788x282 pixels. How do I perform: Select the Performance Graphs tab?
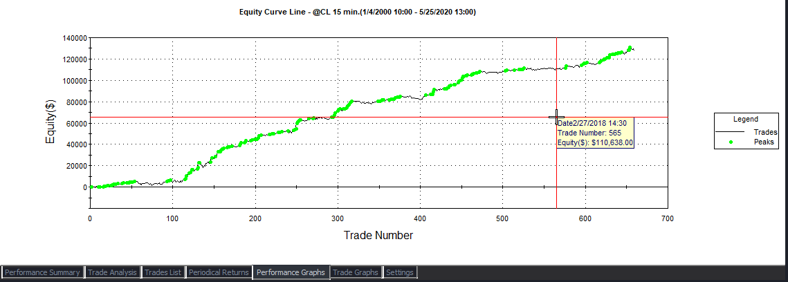pos(291,272)
